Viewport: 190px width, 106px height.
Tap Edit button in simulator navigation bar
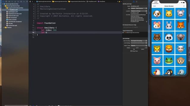tap(154, 6)
